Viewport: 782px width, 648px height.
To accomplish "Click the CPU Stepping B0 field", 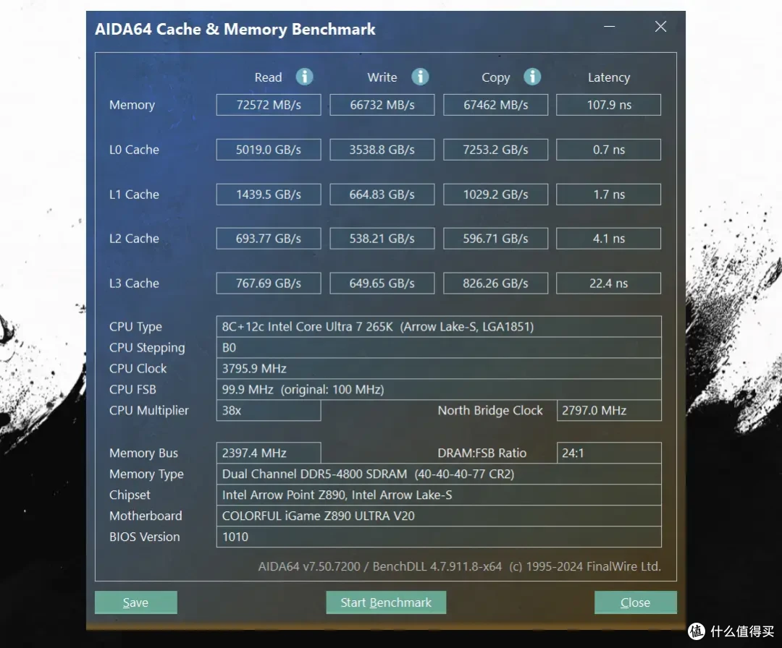I will coord(439,348).
